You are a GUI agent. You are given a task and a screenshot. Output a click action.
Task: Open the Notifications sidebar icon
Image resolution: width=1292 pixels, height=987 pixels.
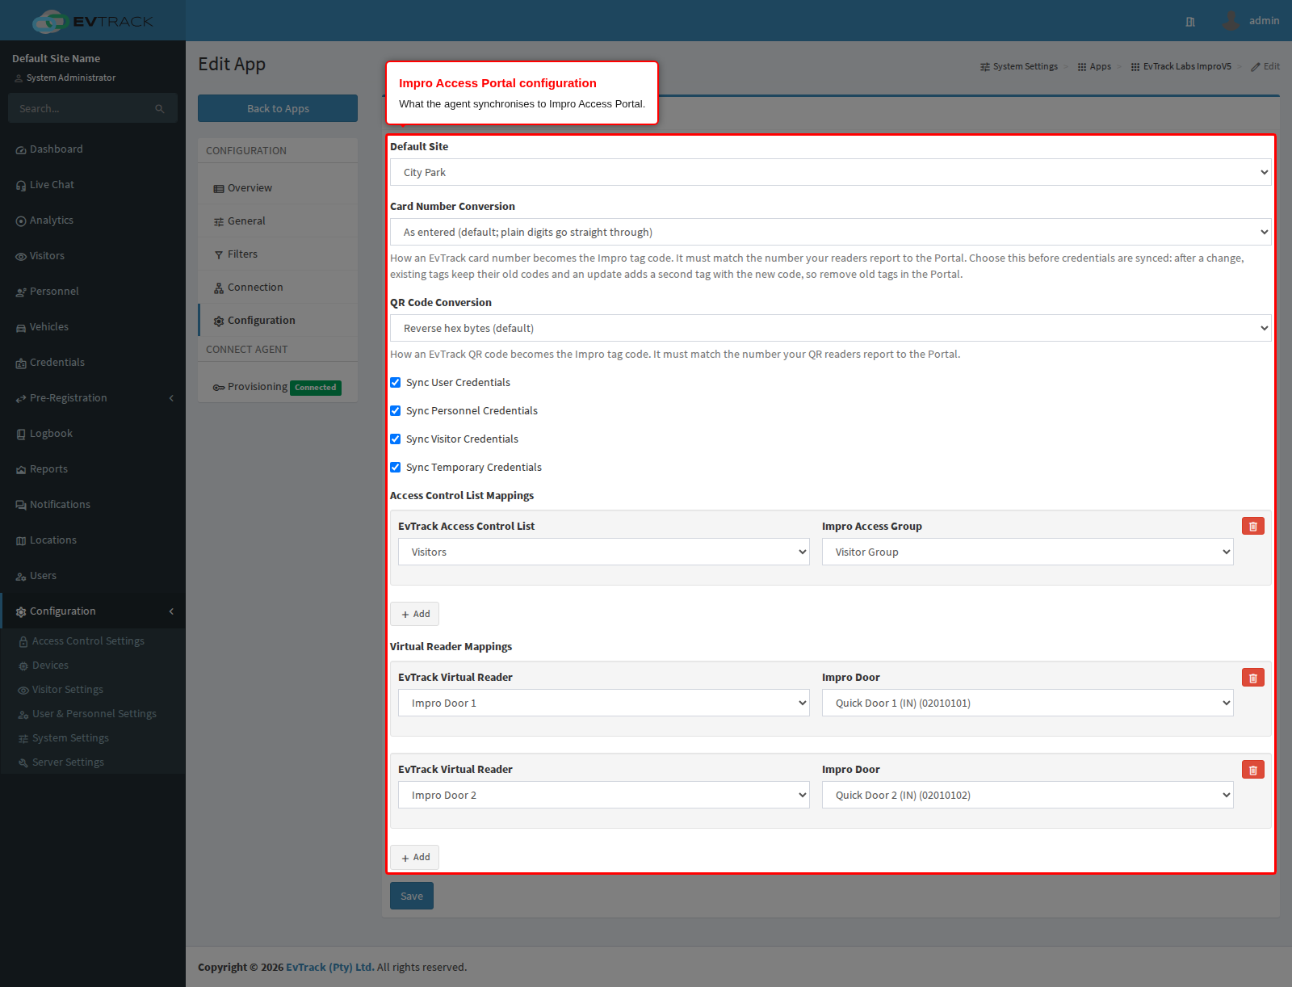click(x=21, y=506)
